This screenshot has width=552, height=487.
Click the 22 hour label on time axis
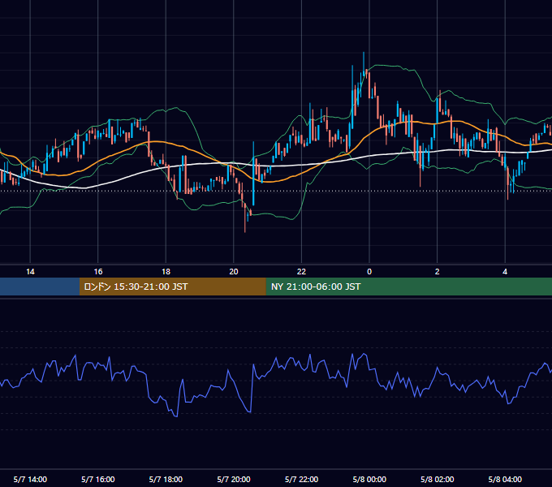(302, 272)
